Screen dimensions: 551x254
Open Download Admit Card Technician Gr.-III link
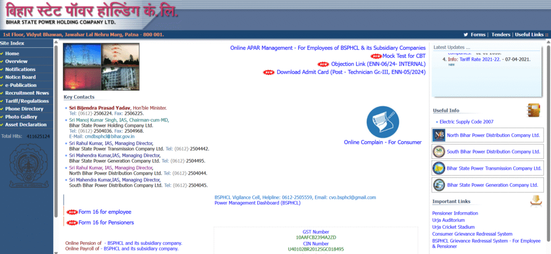click(x=351, y=72)
